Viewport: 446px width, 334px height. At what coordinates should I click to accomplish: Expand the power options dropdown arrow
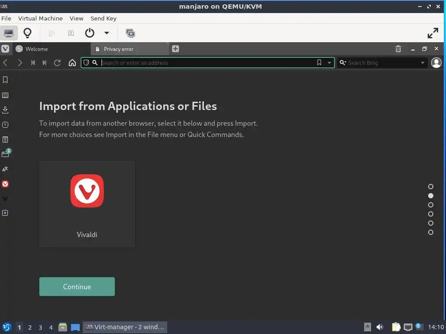point(107,33)
